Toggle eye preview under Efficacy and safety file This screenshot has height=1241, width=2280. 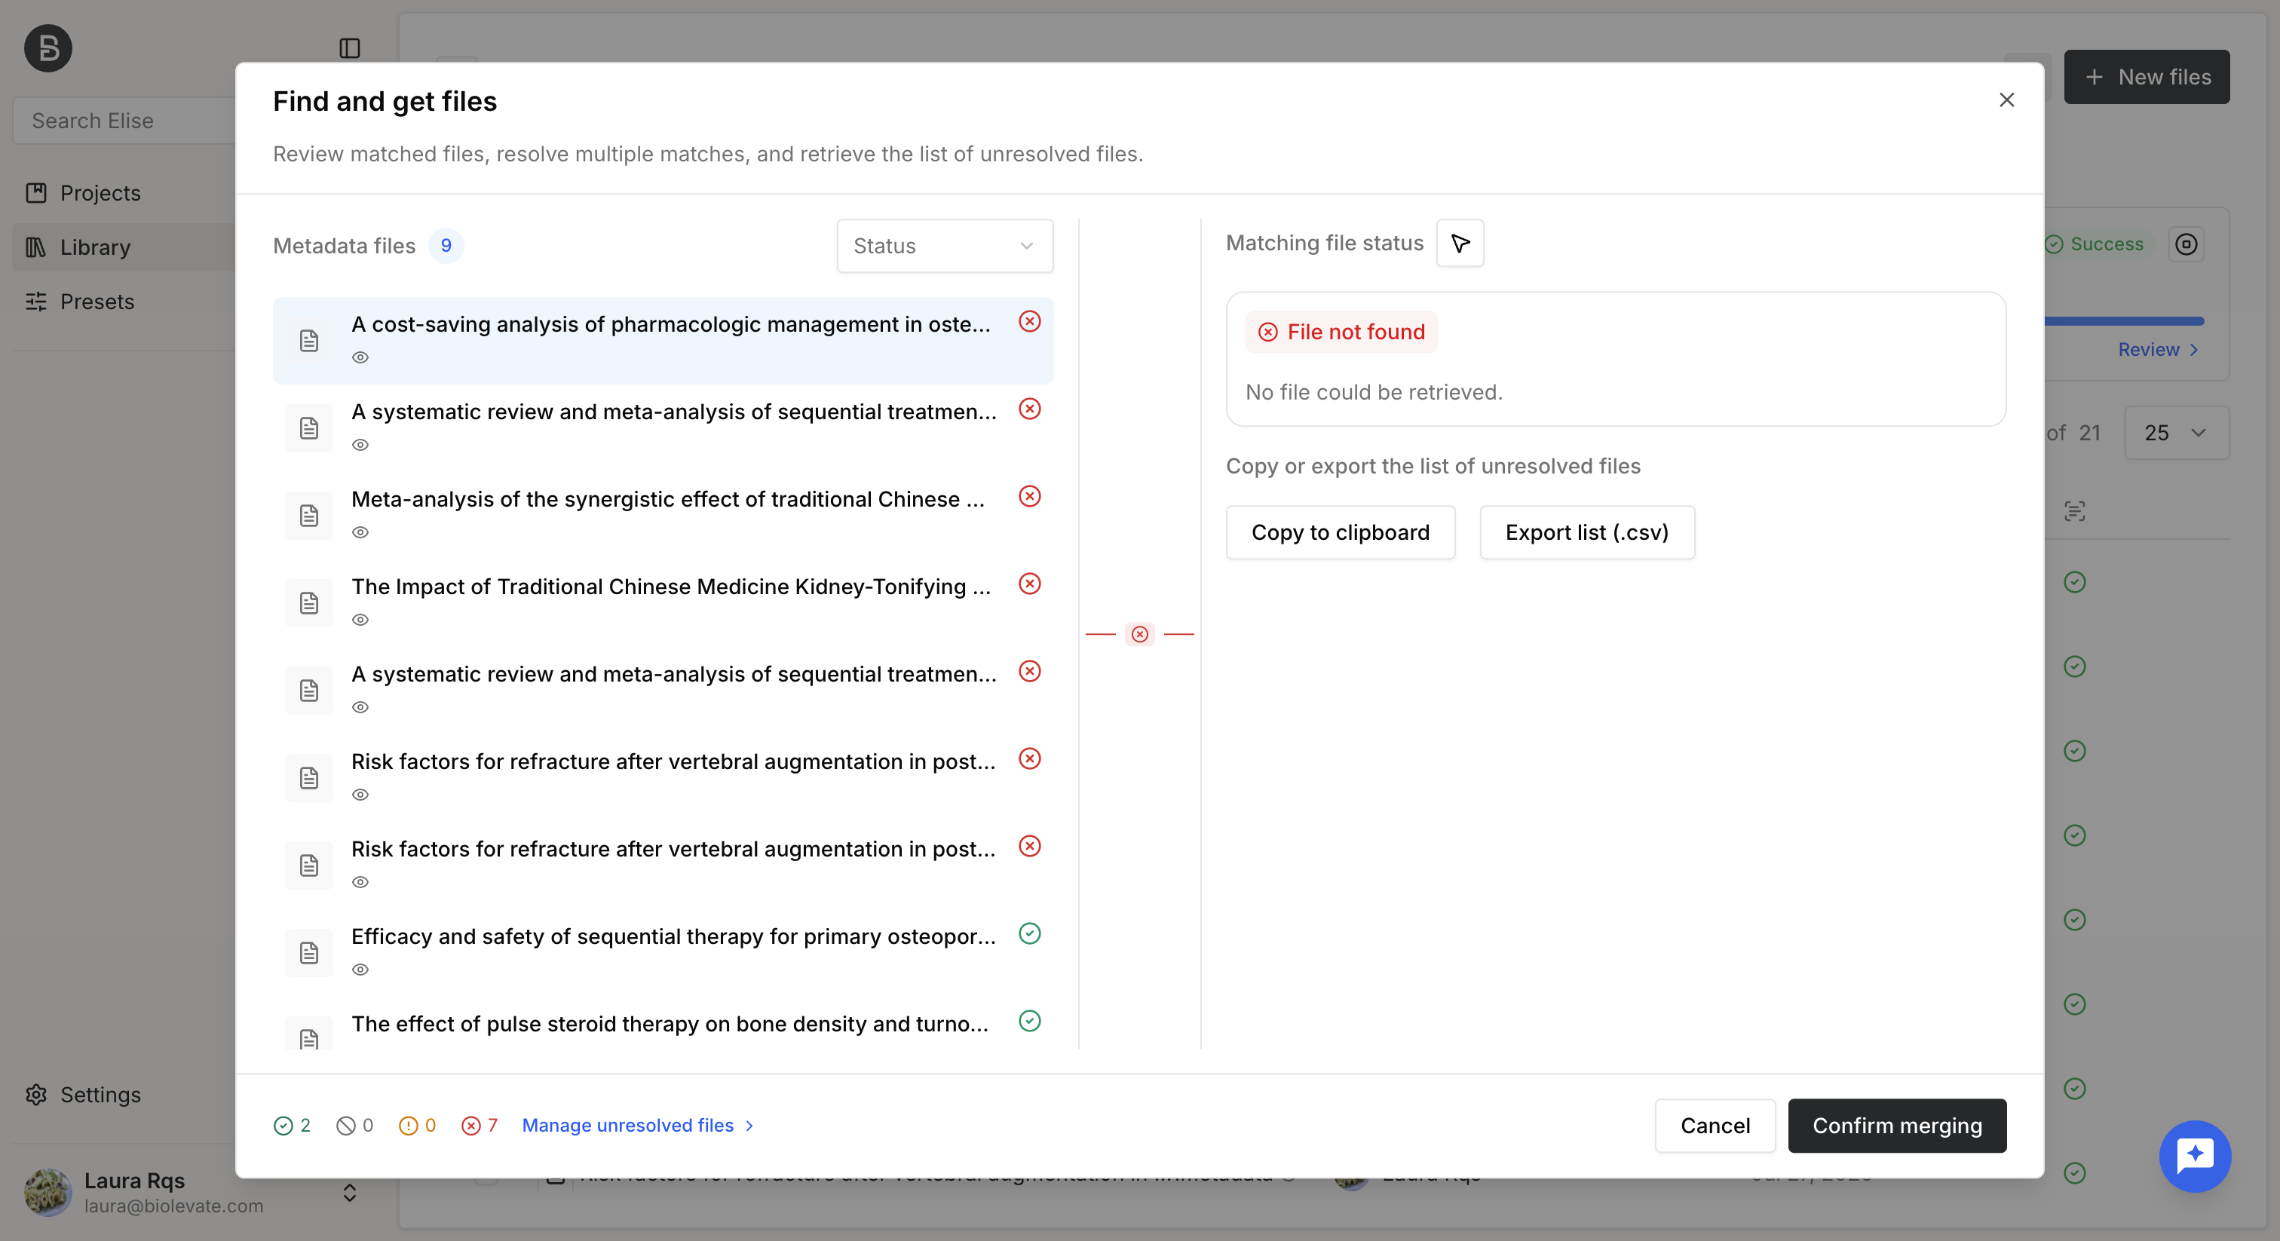360,970
